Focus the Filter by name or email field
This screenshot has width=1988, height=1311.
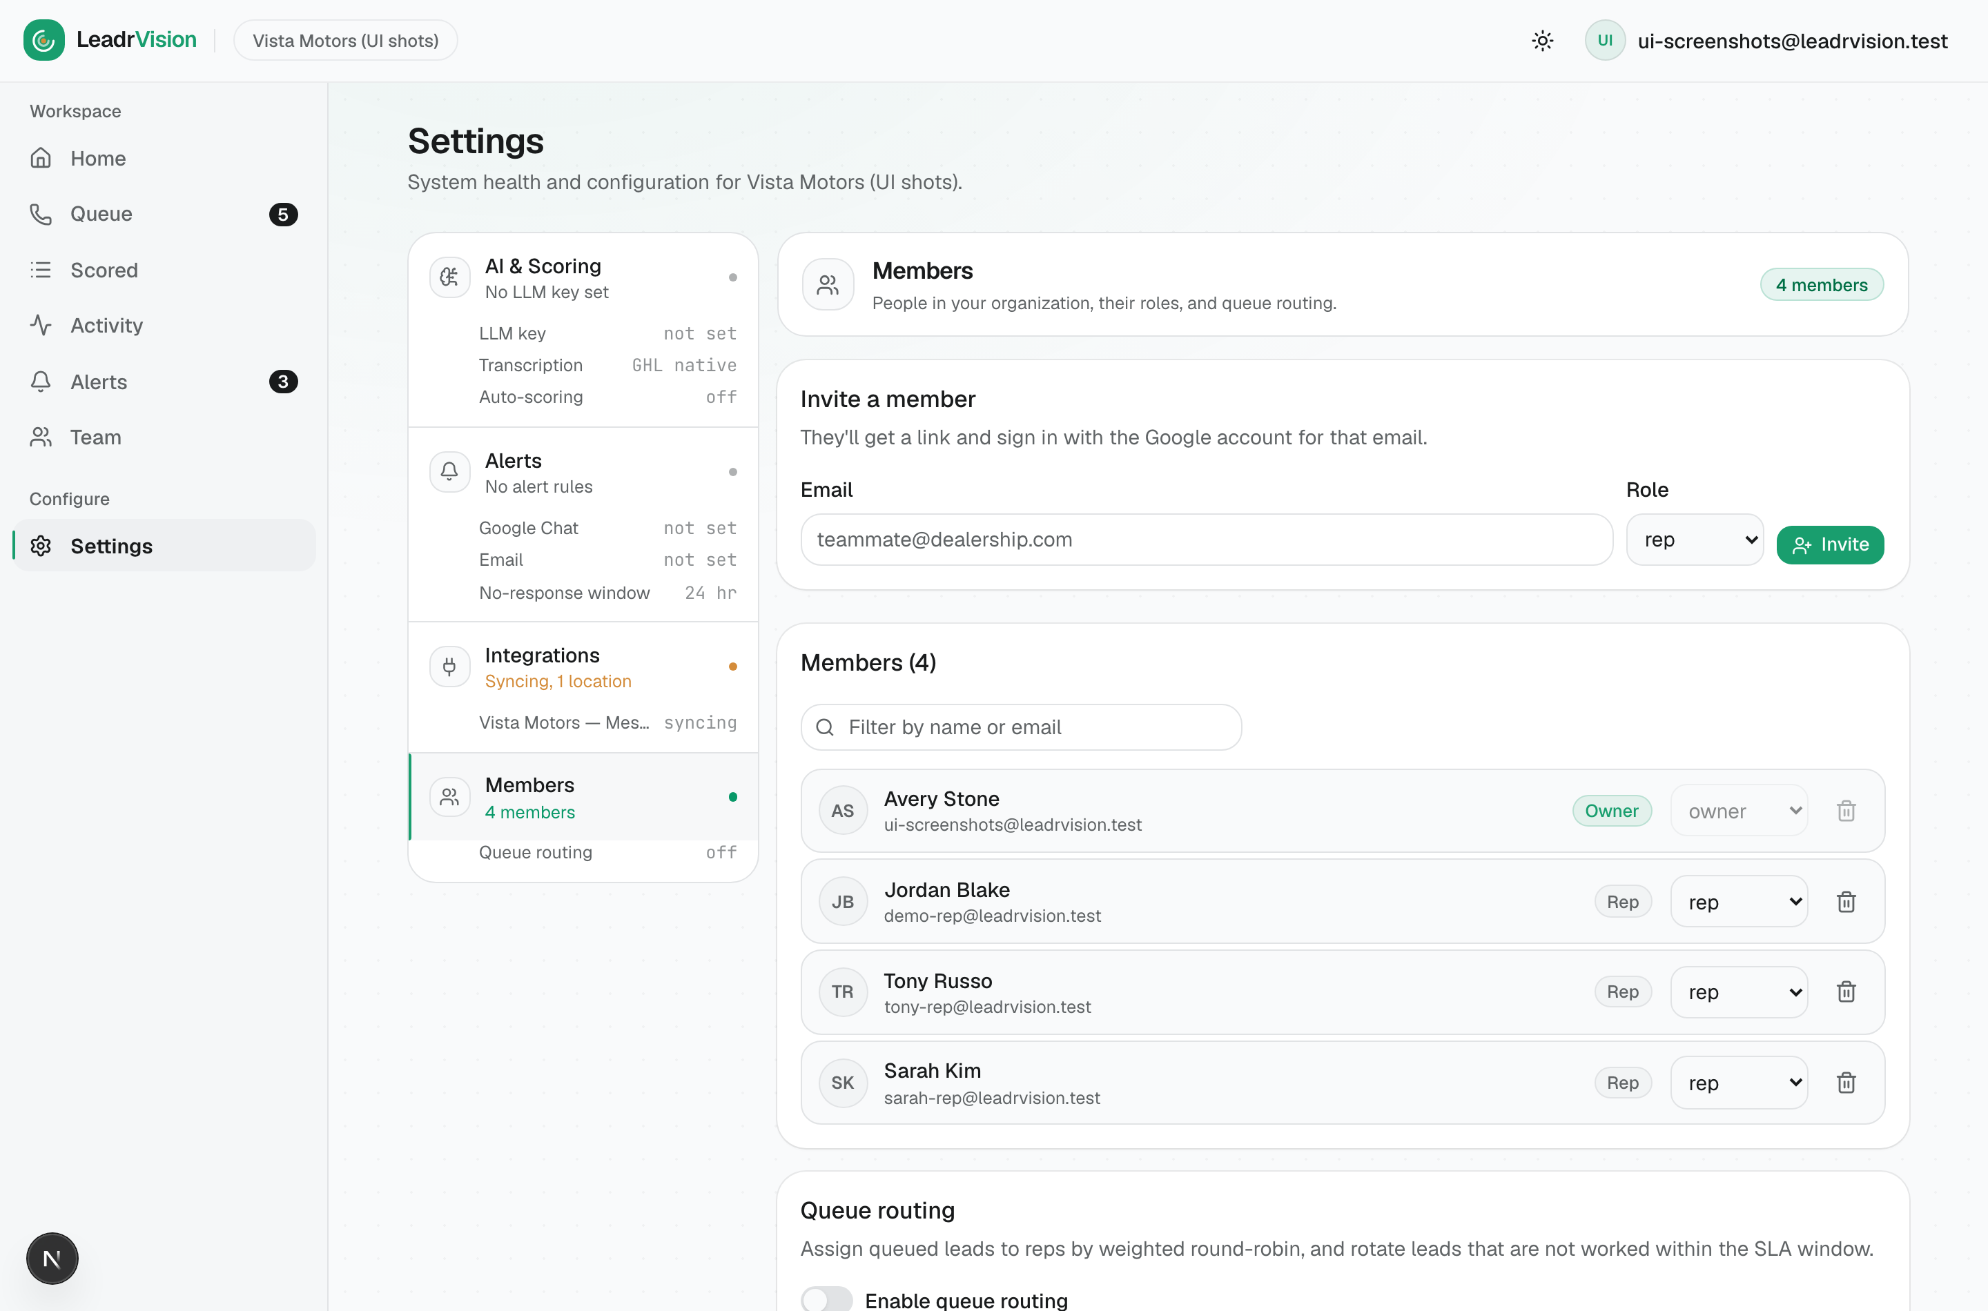(1021, 727)
